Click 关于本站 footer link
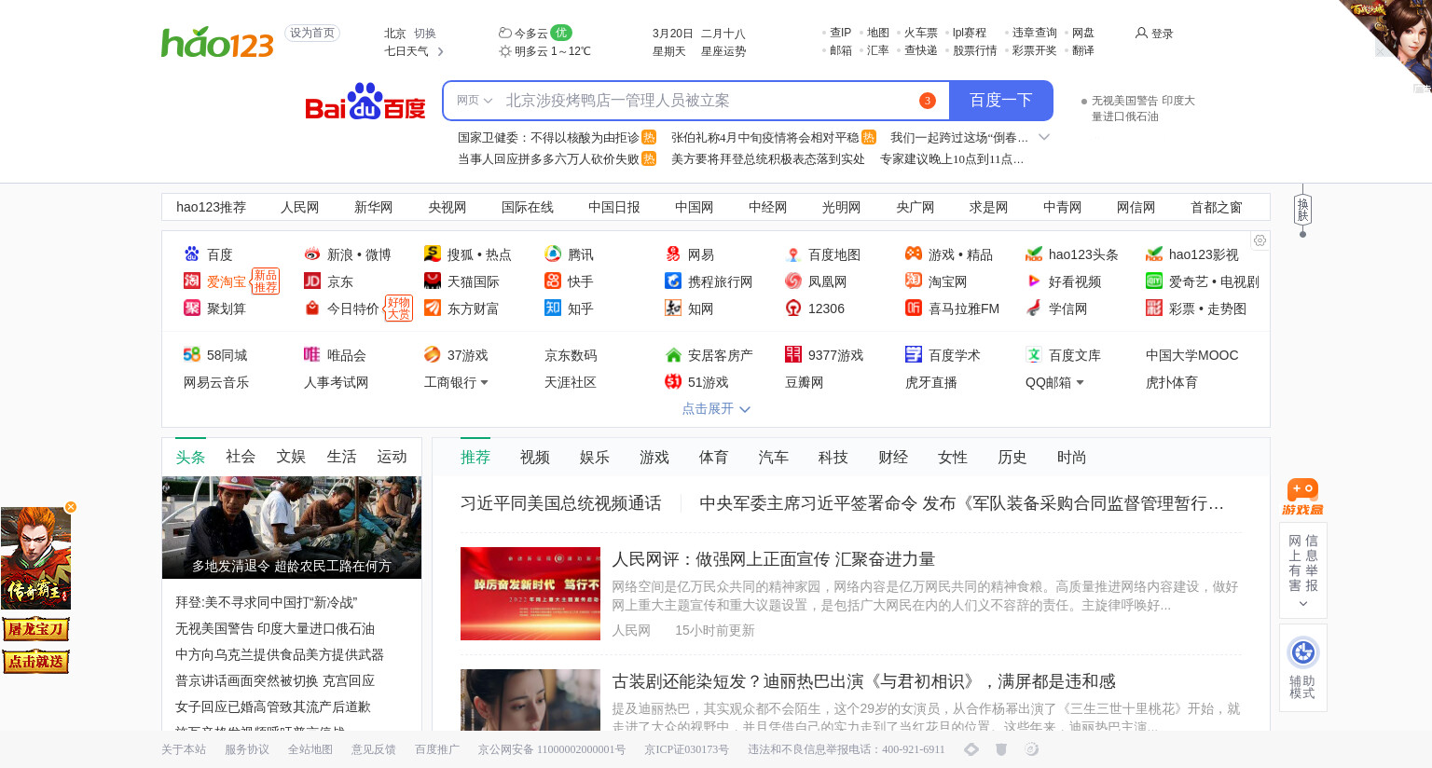Screen dimensions: 1432x768 point(184,749)
